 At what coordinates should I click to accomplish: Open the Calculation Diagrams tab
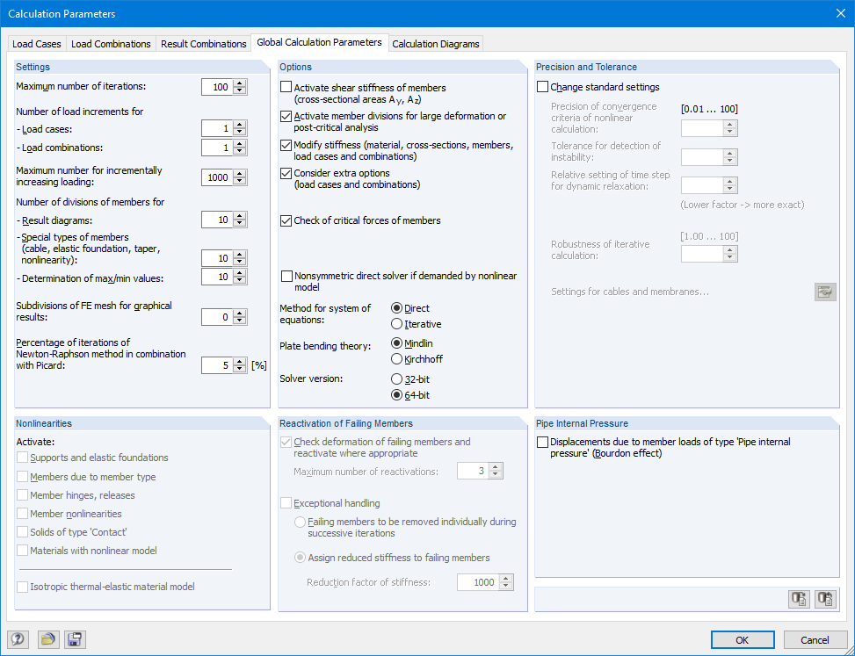(435, 43)
